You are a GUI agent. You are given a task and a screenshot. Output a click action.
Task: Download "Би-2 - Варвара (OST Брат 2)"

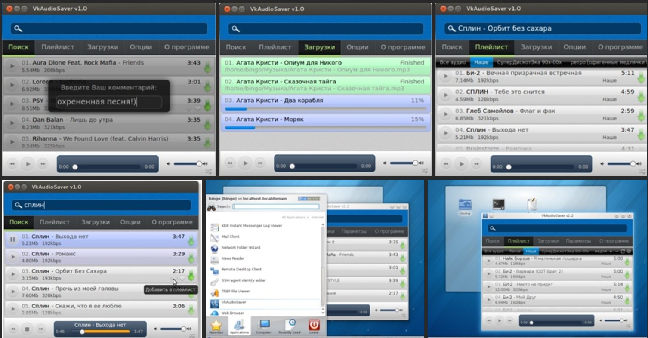pos(627,275)
